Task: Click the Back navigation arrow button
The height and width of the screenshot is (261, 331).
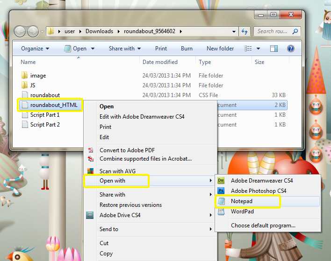Action: coord(20,32)
